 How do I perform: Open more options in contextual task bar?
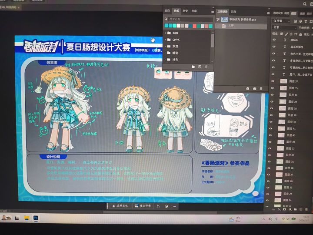click(174, 206)
